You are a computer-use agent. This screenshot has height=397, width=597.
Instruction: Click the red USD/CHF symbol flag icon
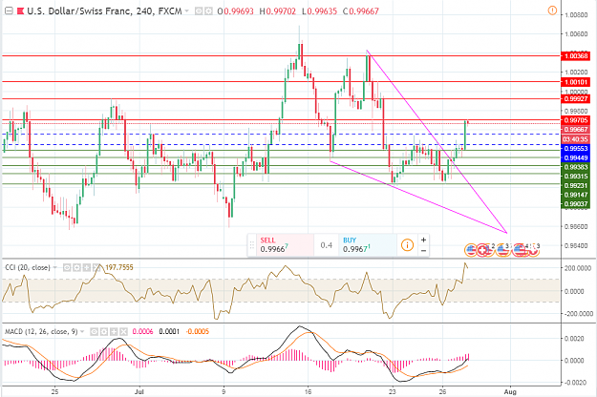(x=21, y=11)
